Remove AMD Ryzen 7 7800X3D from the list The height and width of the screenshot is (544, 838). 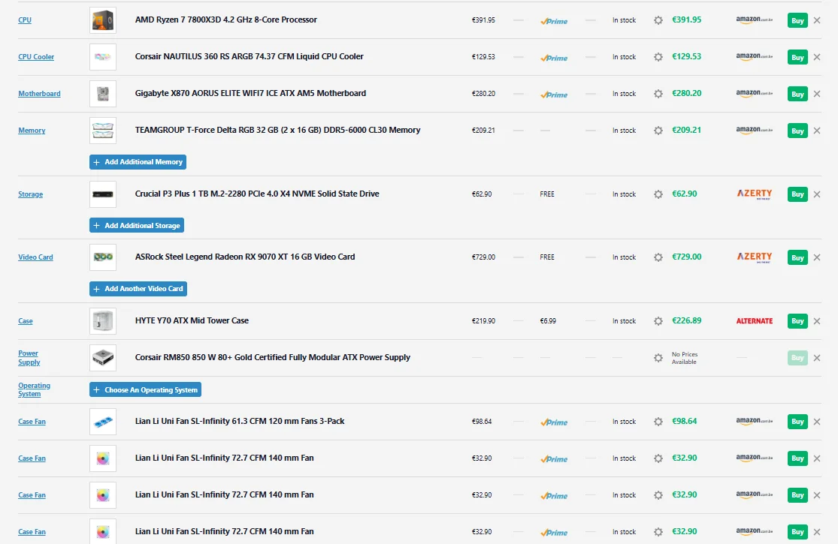click(817, 20)
